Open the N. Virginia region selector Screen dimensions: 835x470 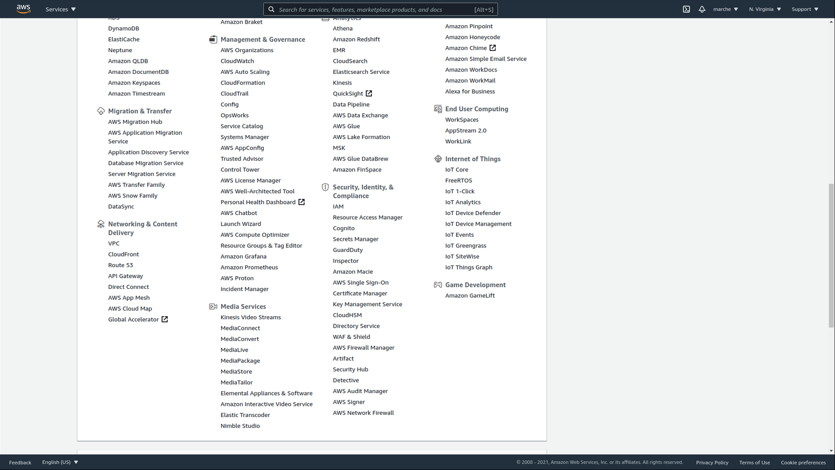pyautogui.click(x=765, y=9)
